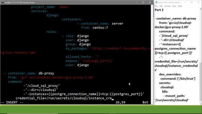Minimize the Notepad window

[x=185, y=2]
